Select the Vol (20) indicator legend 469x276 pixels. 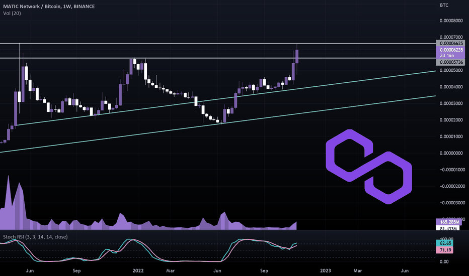click(12, 13)
